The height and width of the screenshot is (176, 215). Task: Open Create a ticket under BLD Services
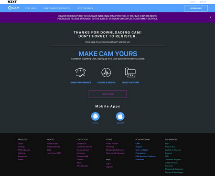pyautogui.click(x=171, y=163)
